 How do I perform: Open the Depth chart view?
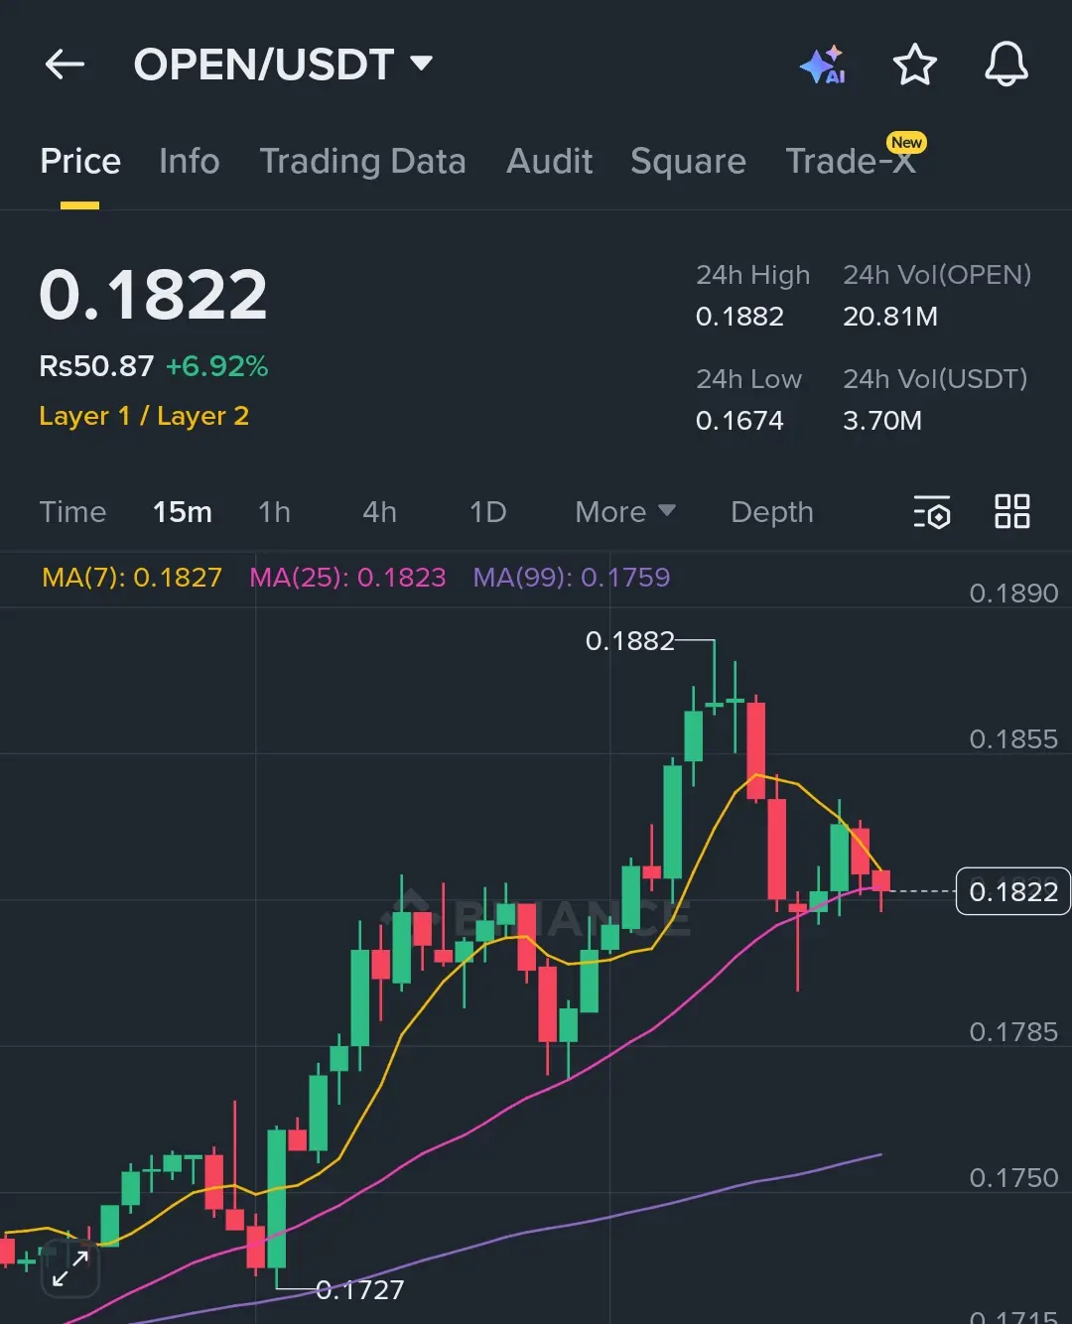(771, 512)
